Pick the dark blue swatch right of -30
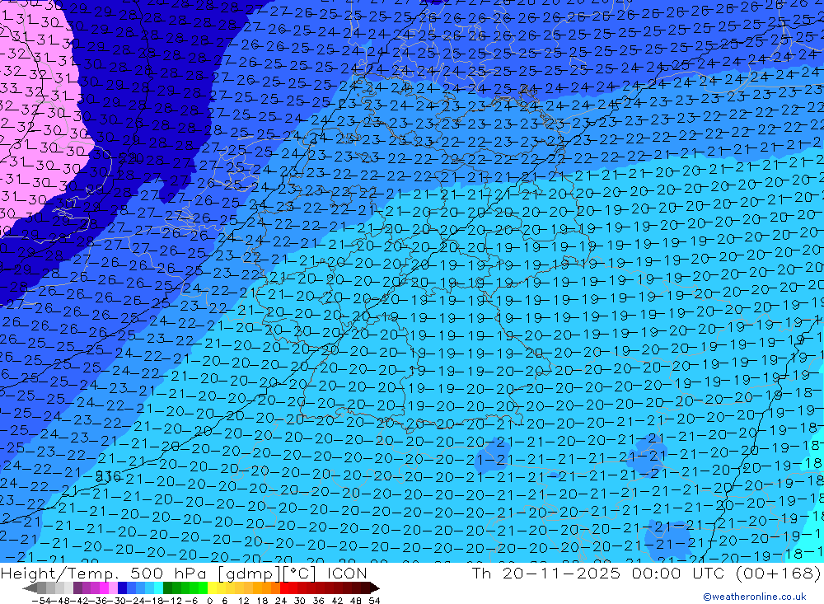Image resolution: width=824 pixels, height=604 pixels. coord(122,588)
